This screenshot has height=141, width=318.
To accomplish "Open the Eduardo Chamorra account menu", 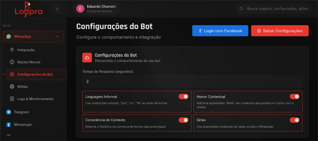I will (x=96, y=9).
